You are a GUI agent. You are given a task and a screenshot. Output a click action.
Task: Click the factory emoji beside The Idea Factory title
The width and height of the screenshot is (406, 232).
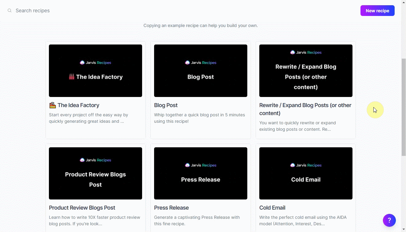[x=52, y=105]
